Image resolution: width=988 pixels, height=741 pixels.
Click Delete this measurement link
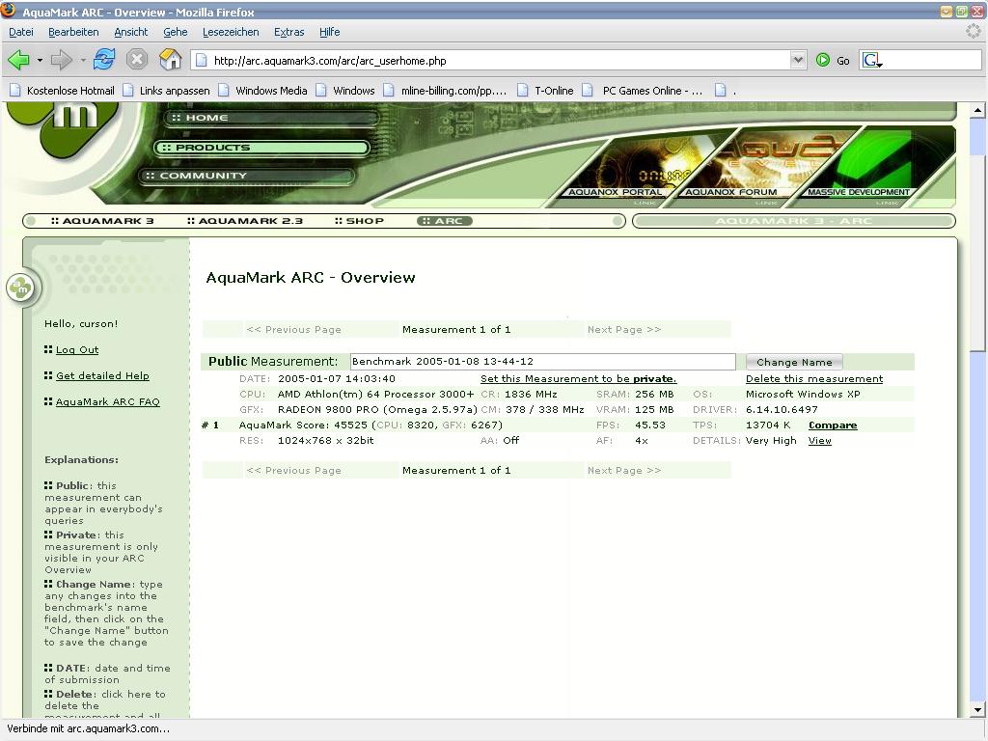tap(814, 378)
